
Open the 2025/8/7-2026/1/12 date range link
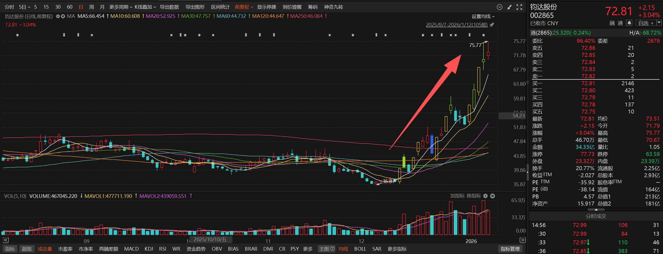coord(456,25)
